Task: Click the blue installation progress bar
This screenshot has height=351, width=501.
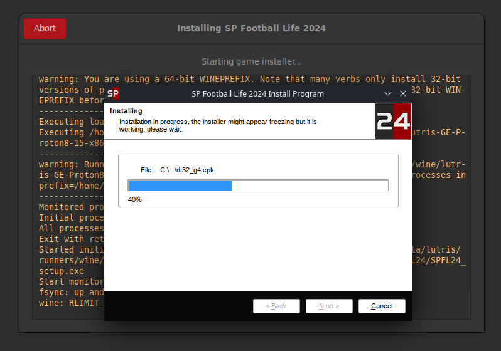Action: (258, 186)
